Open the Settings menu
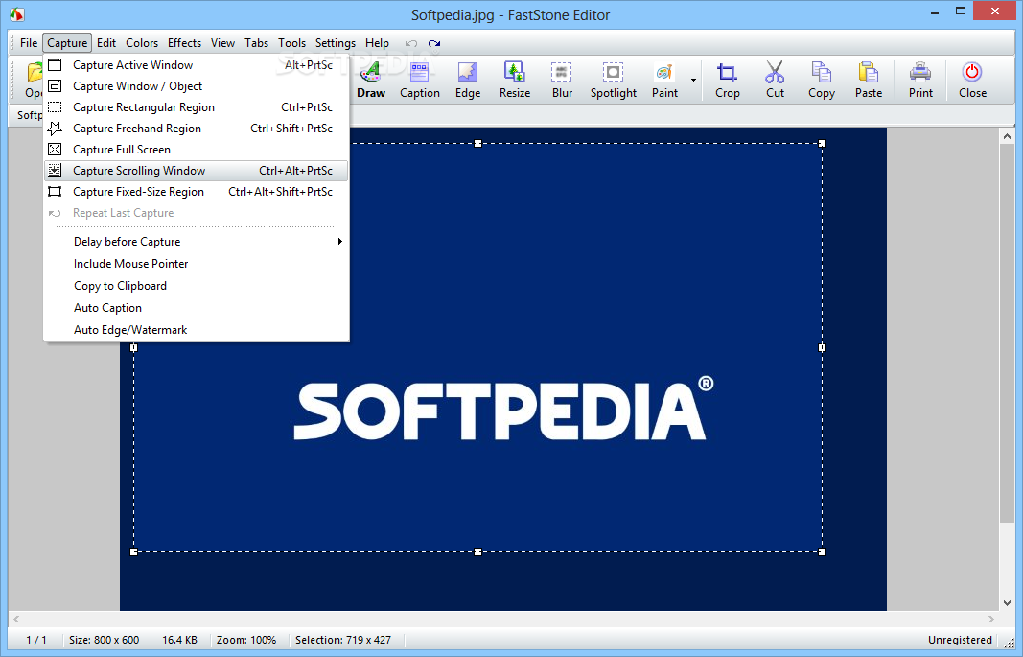 tap(336, 43)
